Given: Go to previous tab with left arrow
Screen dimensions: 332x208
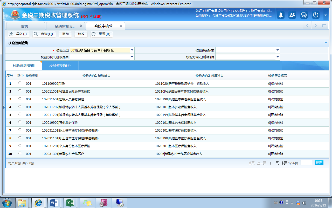Looking at the screenshot, I should tap(307, 25).
